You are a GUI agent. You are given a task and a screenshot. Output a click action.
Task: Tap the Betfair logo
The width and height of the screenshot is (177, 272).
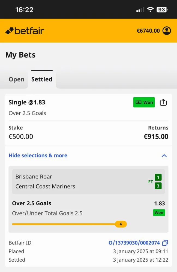[x=25, y=31]
